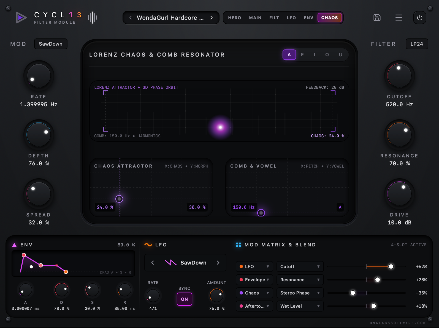This screenshot has height=328, width=439.
Task: Click the Comb & Vowel XY pad handle
Action: 261,213
